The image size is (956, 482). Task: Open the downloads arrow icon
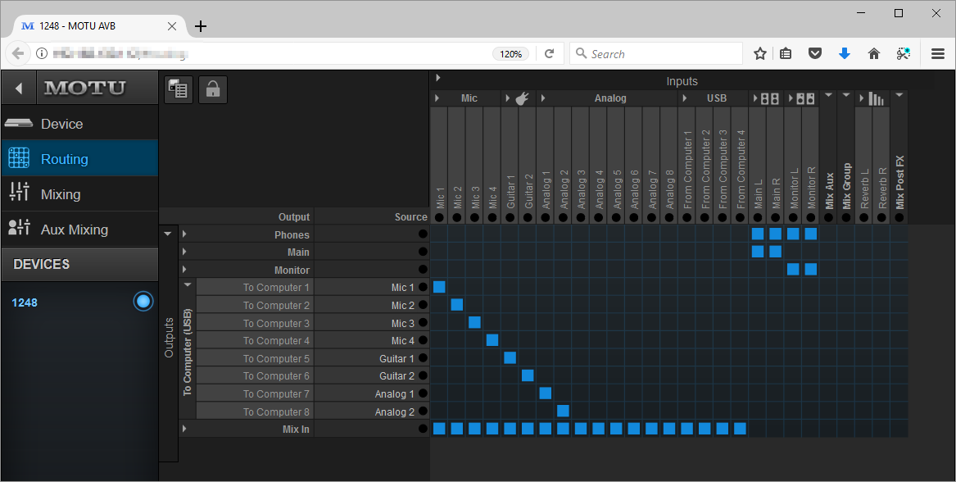[845, 53]
